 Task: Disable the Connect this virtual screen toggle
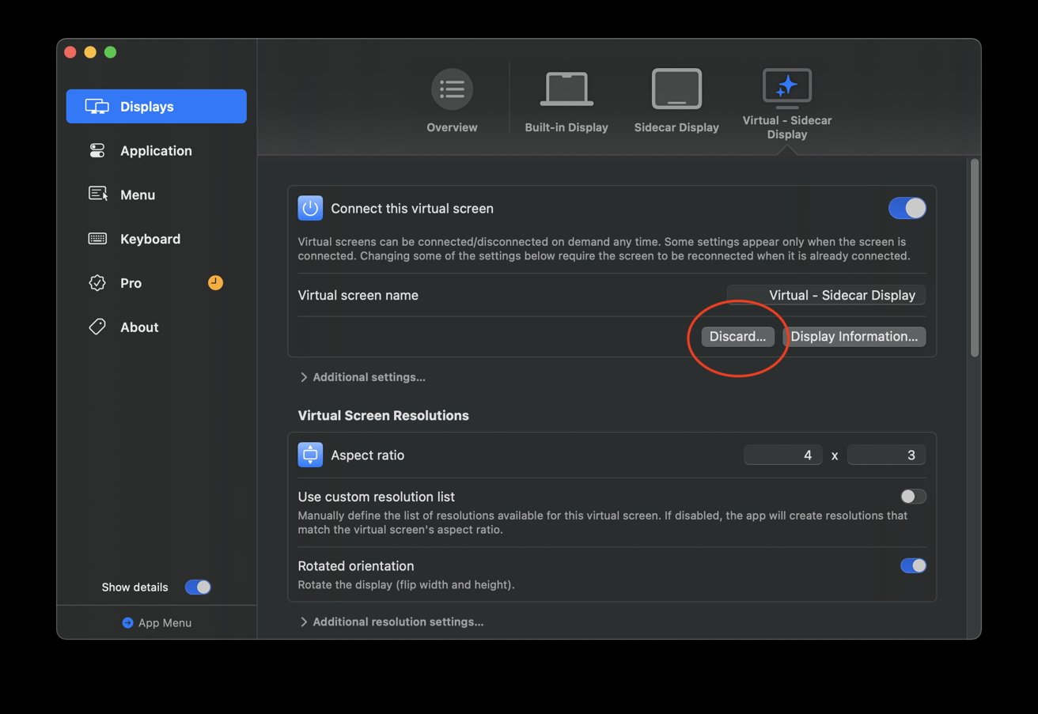pyautogui.click(x=907, y=208)
